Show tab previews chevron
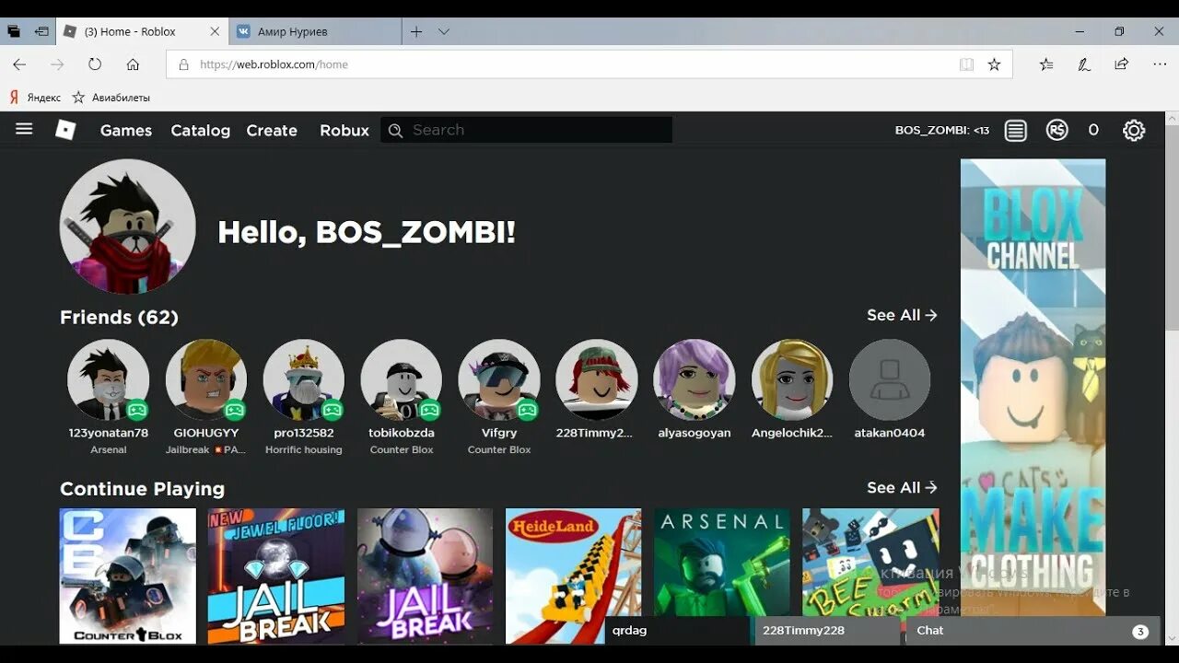This screenshot has height=663, width=1179. [444, 31]
